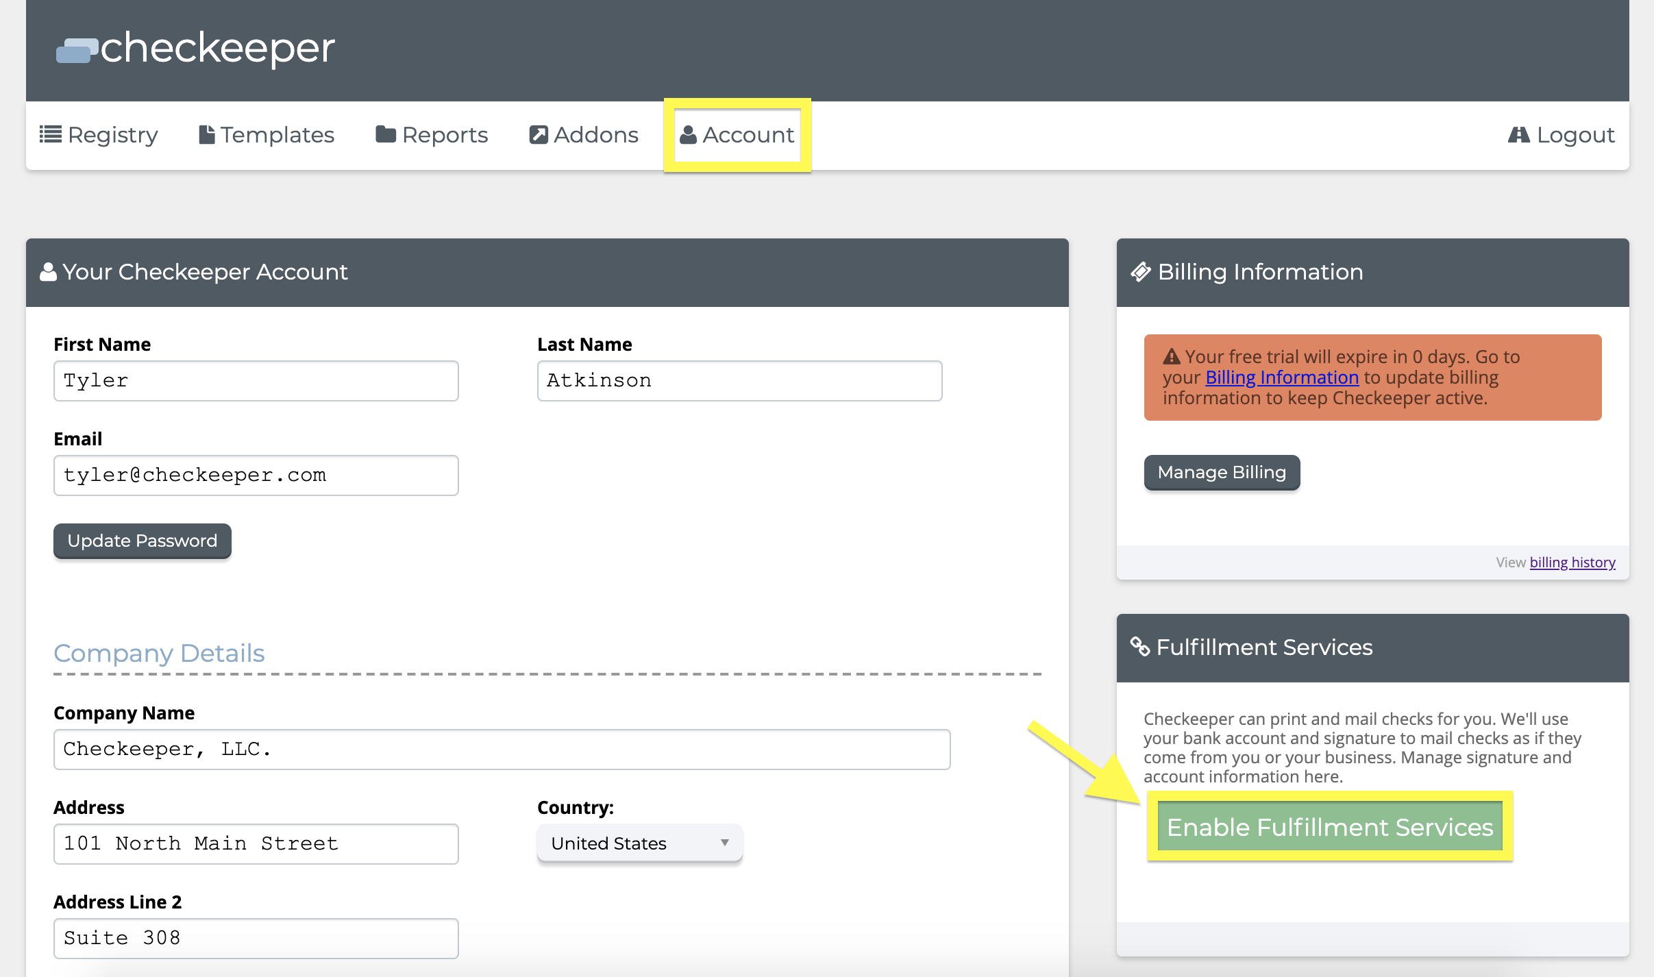Image resolution: width=1654 pixels, height=977 pixels.
Task: Click the Manage Billing button
Action: [1222, 473]
